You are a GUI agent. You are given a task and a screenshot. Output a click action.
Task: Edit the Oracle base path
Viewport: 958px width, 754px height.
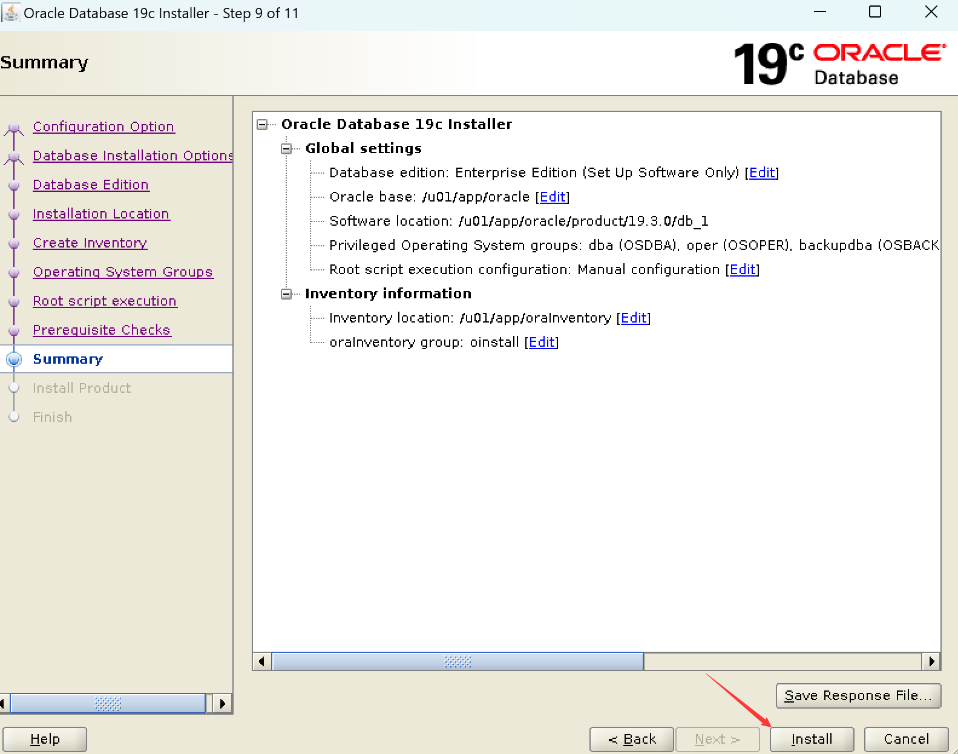553,197
